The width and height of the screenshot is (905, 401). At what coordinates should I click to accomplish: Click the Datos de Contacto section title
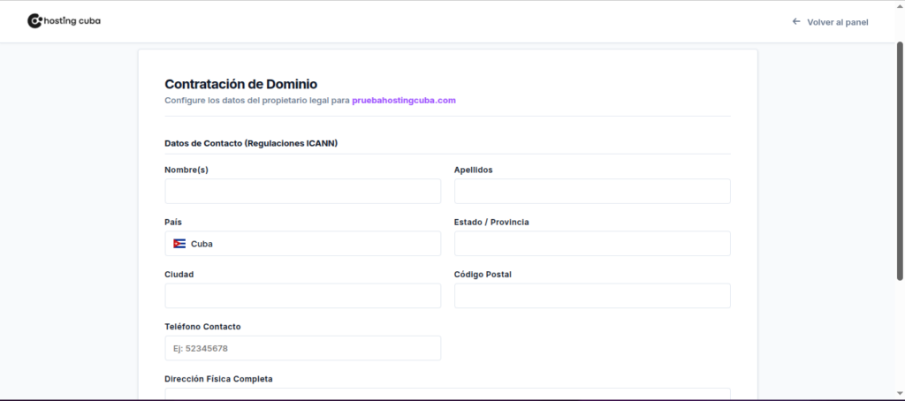tap(251, 143)
